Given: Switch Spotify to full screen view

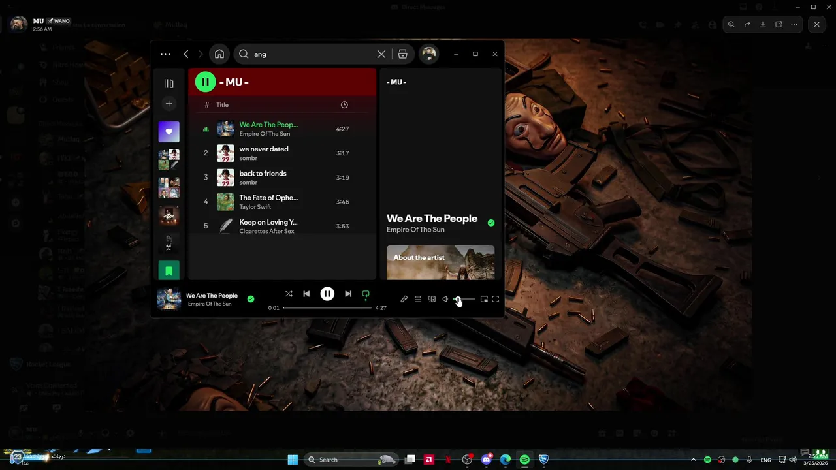Looking at the screenshot, I should (x=496, y=299).
